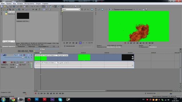
Task: Mute the video track
Action: point(28,55)
